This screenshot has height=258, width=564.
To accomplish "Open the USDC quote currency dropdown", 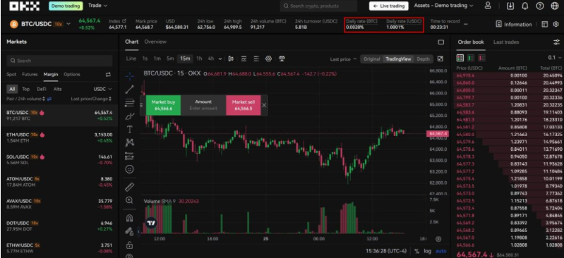I will pyautogui.click(x=102, y=89).
